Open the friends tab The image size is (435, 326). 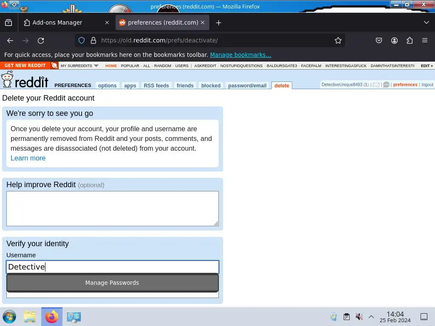coord(185,86)
